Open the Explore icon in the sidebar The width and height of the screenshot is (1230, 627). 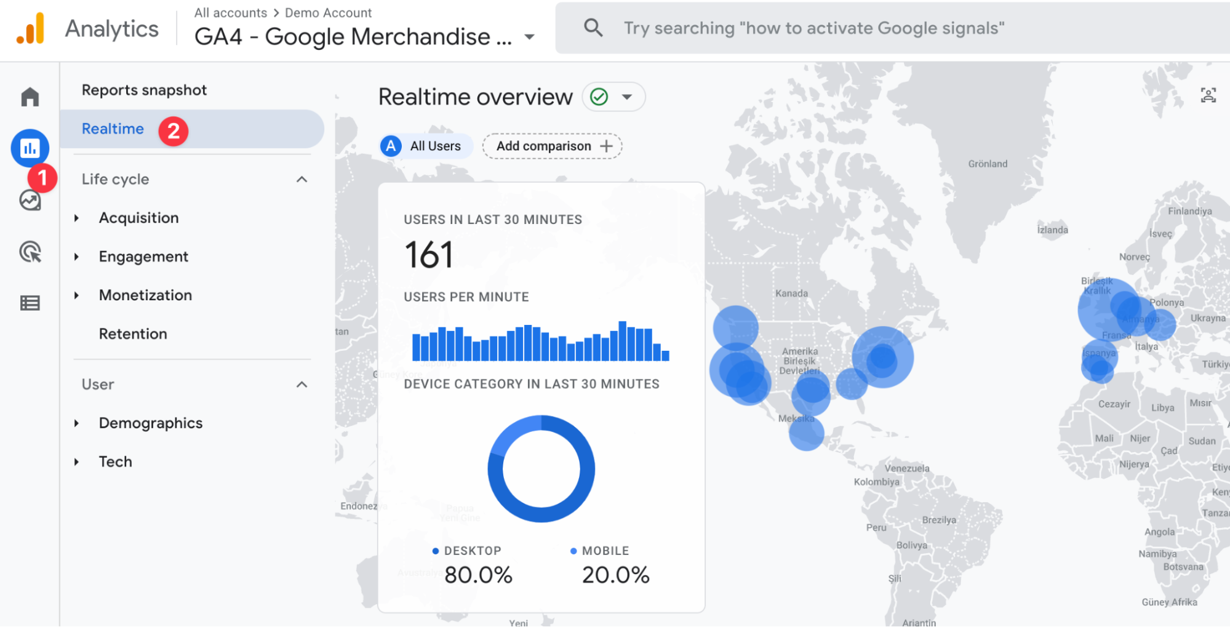30,201
